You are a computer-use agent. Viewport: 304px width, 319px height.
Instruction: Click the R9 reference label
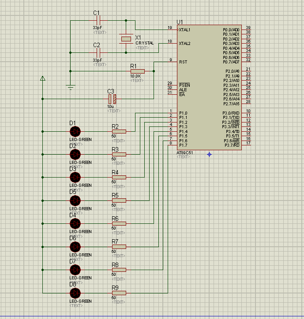tap(115, 288)
